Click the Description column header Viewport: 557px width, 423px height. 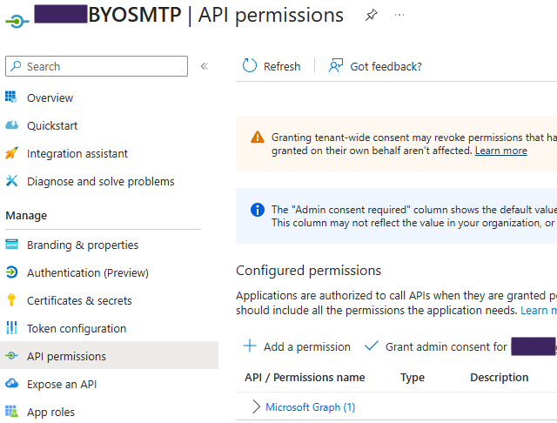[499, 377]
